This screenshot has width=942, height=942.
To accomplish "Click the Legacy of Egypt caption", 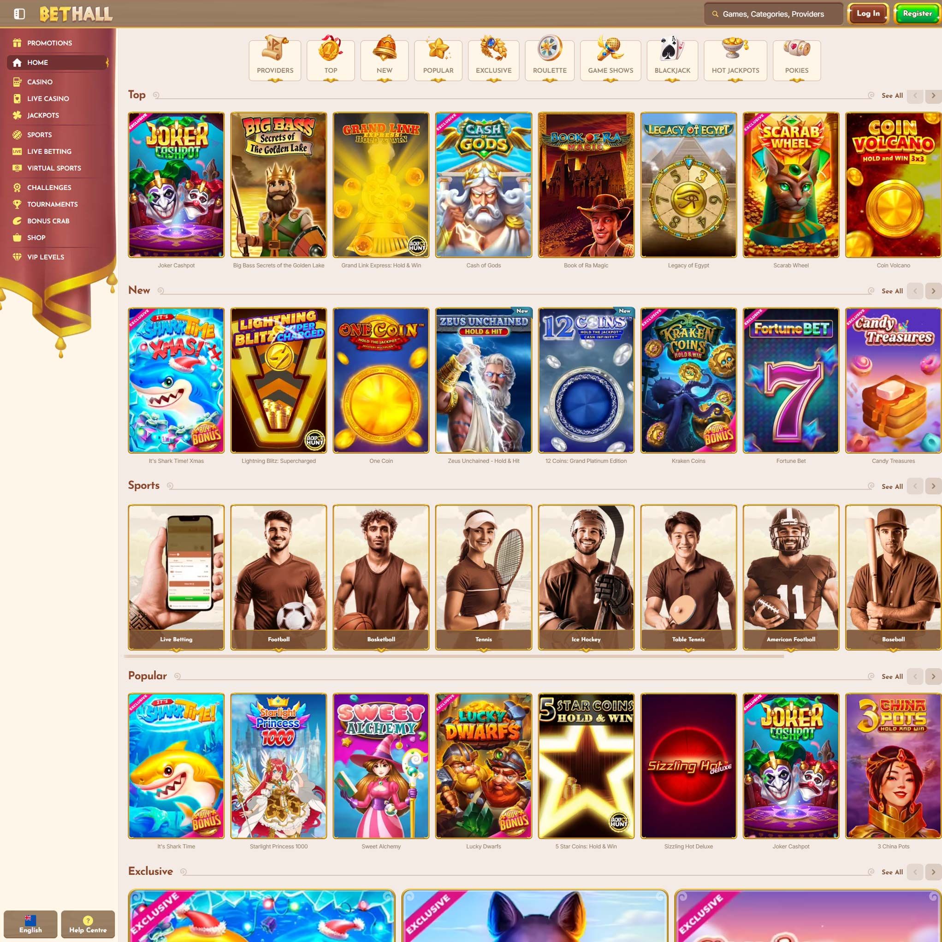I will (x=688, y=266).
